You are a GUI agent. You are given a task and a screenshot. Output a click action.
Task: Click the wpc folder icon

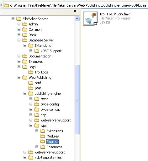point(37,126)
